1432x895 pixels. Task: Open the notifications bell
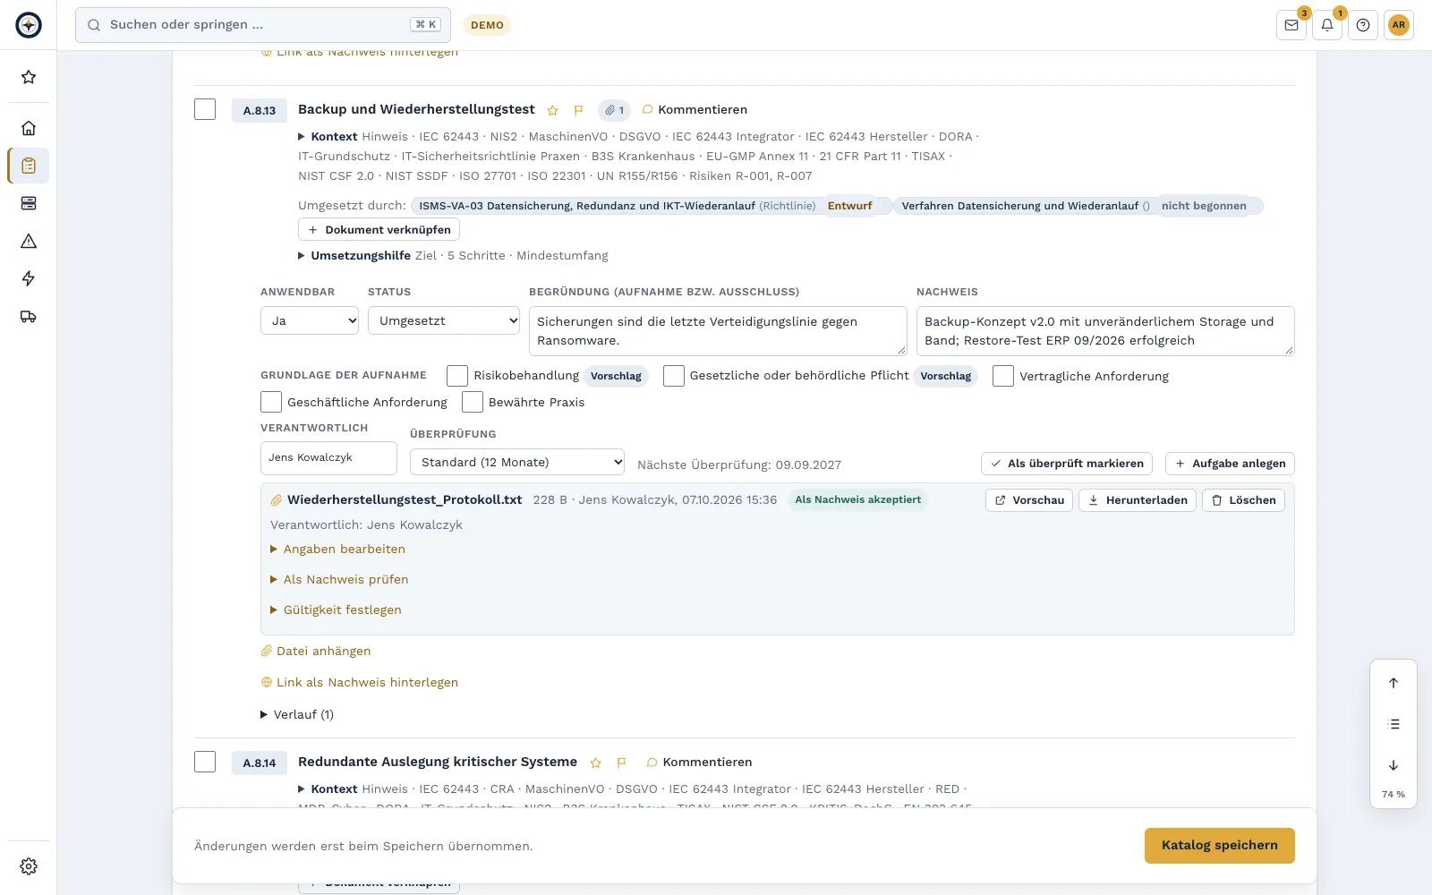(x=1327, y=25)
